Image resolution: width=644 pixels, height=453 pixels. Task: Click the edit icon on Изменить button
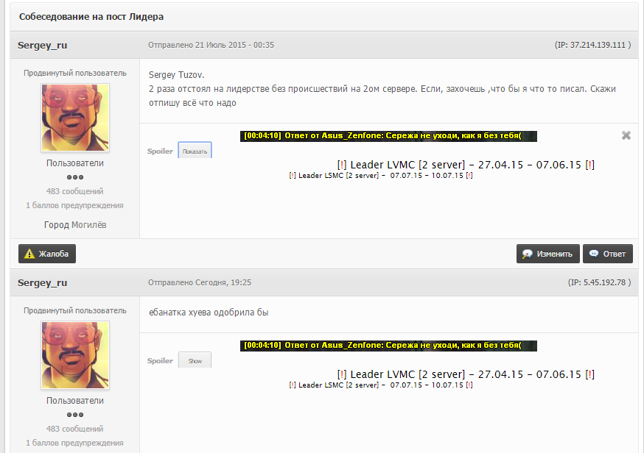point(527,254)
